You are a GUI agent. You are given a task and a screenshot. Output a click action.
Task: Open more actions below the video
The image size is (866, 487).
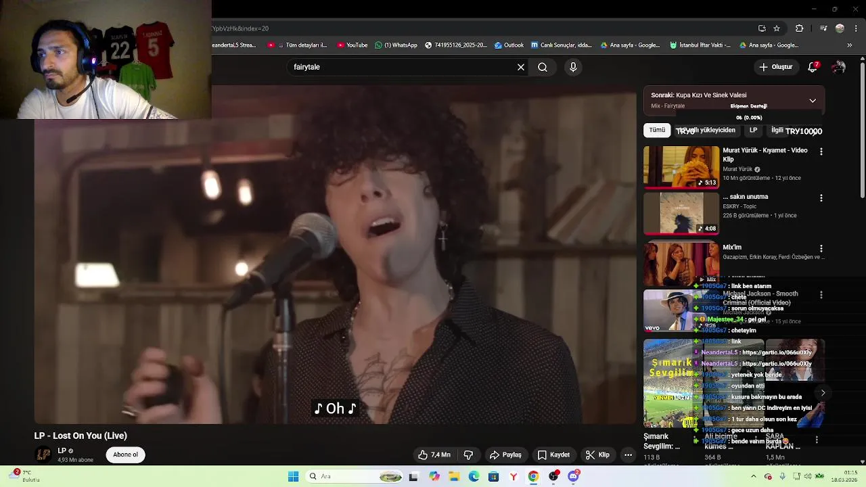628,455
